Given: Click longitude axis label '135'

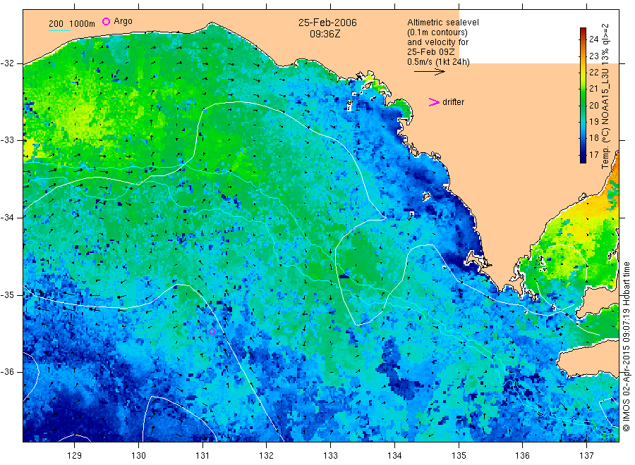Looking at the screenshot, I should pyautogui.click(x=459, y=456).
